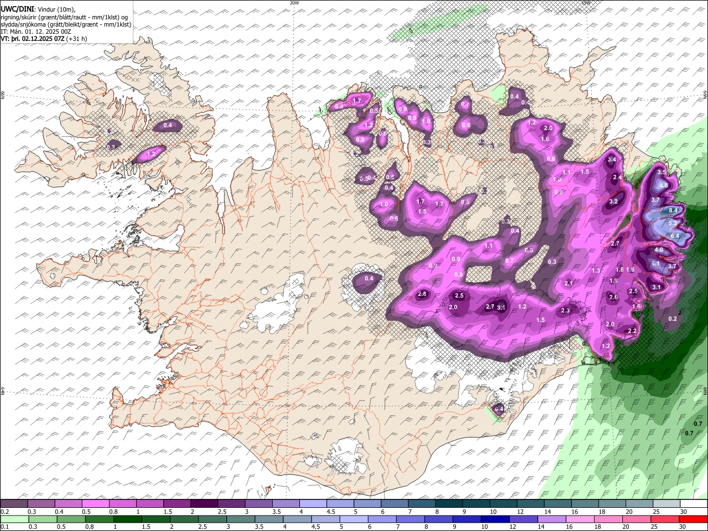Image resolution: width=708 pixels, height=531 pixels.
Task: Click the dark navy swatch in bottom legend
Action: (494, 519)
